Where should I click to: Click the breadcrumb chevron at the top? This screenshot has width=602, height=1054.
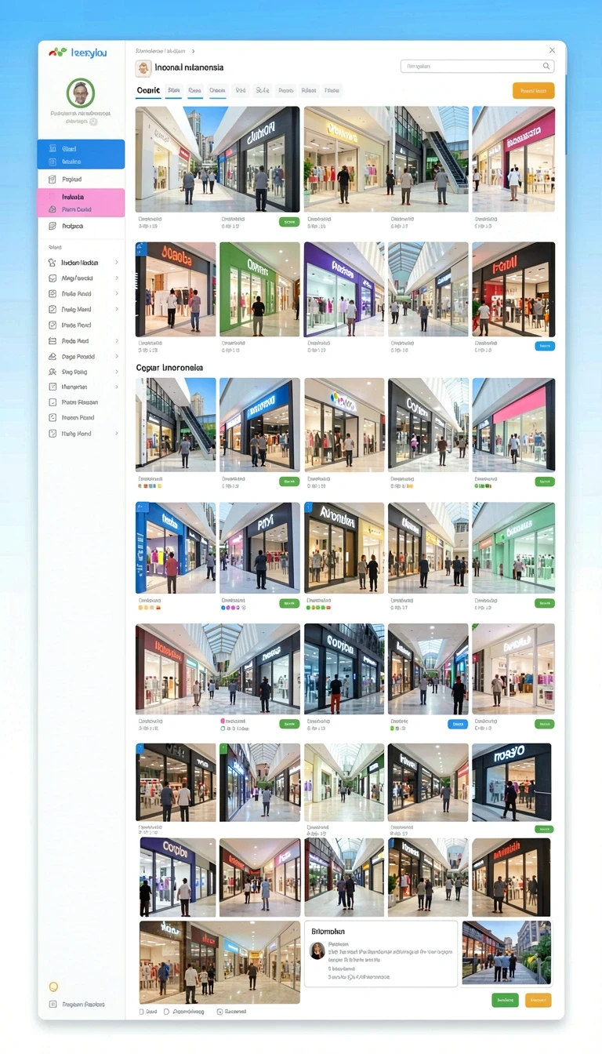[193, 51]
